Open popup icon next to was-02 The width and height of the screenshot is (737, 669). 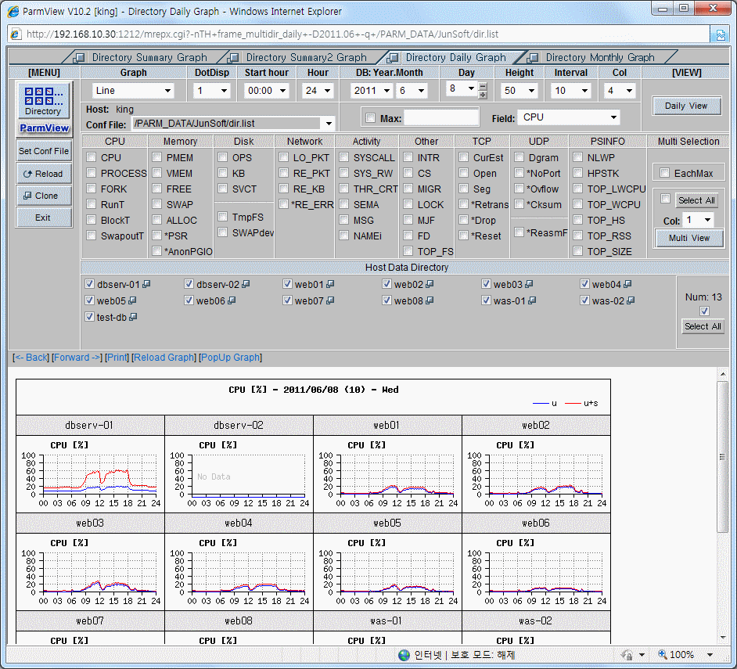tap(631, 300)
